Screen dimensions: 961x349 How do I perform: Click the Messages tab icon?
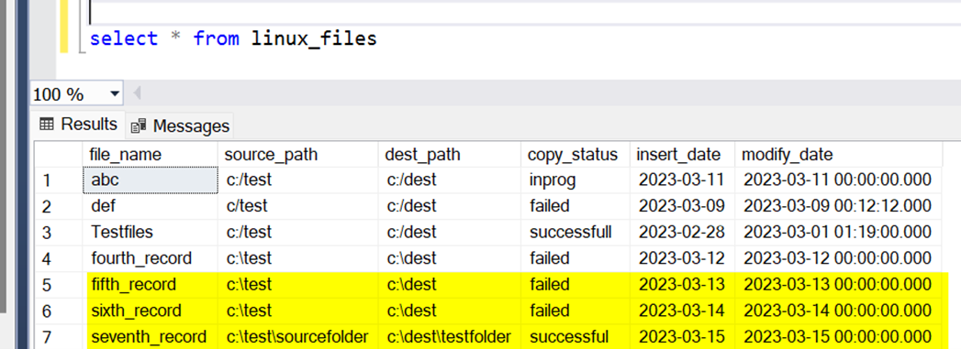tap(139, 125)
